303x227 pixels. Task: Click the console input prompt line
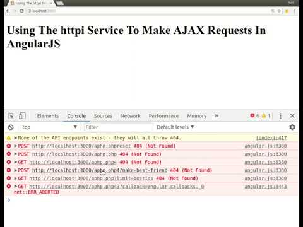click(151, 200)
